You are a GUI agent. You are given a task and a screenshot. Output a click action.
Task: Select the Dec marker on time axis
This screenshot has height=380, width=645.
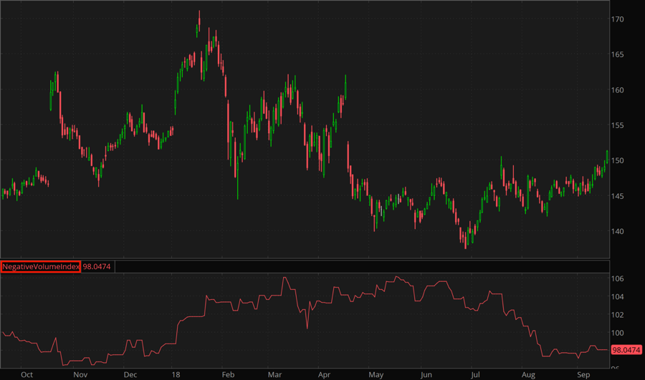(x=130, y=374)
